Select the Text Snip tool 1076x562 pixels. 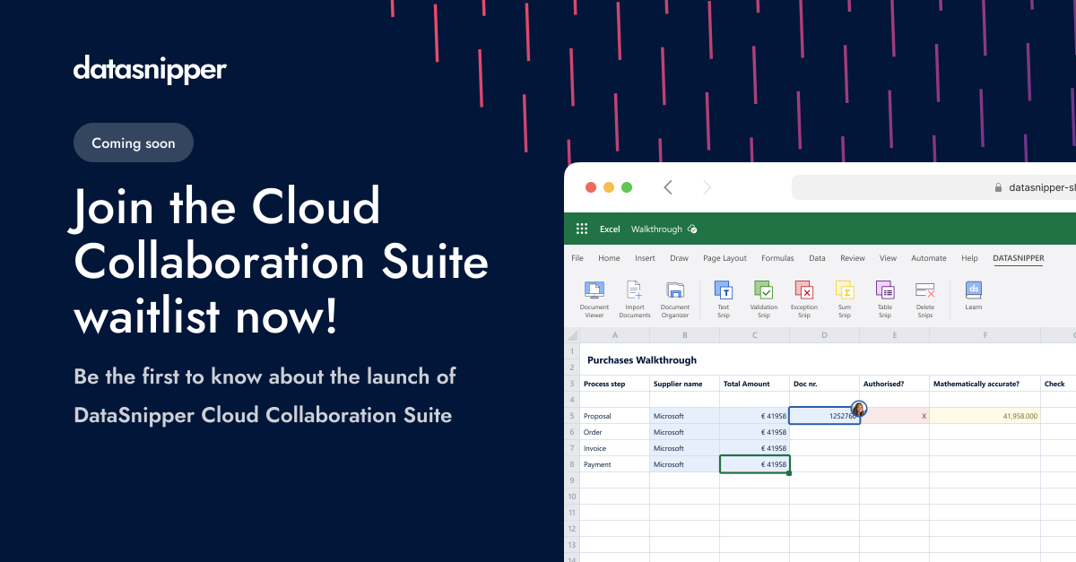(723, 298)
